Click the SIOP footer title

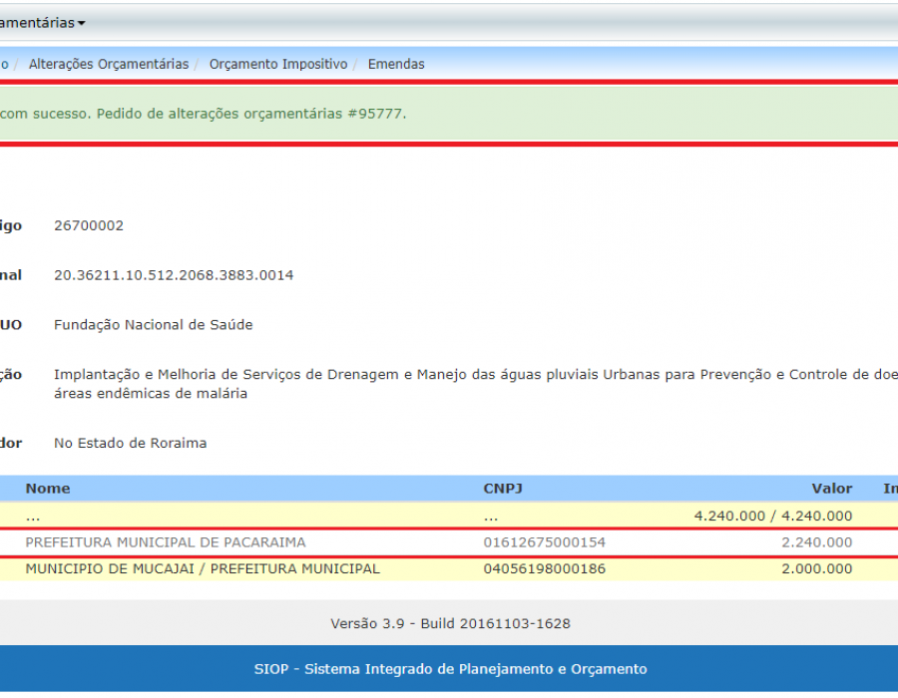point(451,669)
